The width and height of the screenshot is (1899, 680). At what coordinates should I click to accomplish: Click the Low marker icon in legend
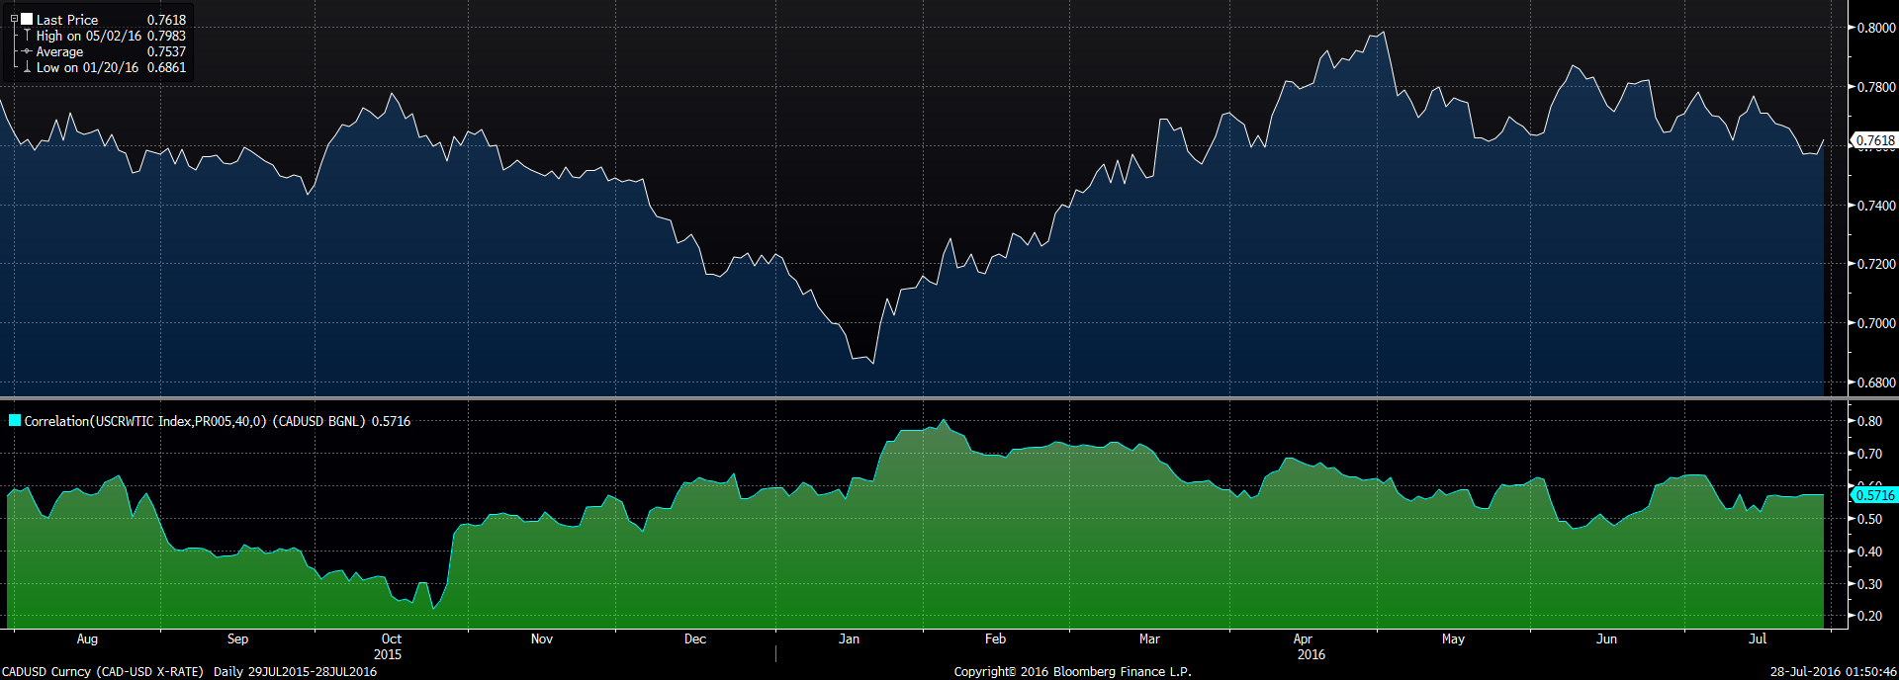(x=27, y=67)
